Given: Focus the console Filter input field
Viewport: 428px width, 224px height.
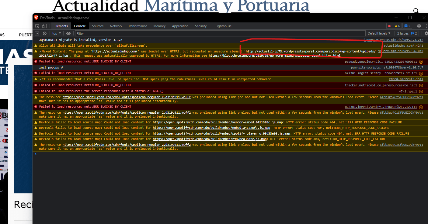Looking at the screenshot, I should 220,33.
